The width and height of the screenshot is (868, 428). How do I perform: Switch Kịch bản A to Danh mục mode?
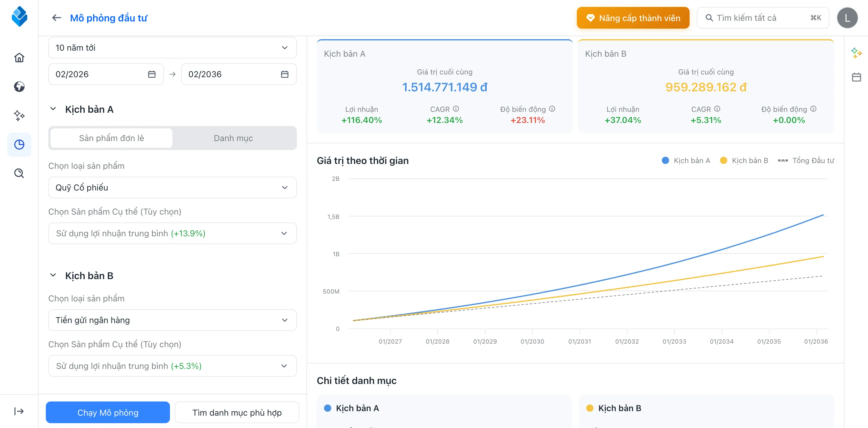(x=234, y=138)
